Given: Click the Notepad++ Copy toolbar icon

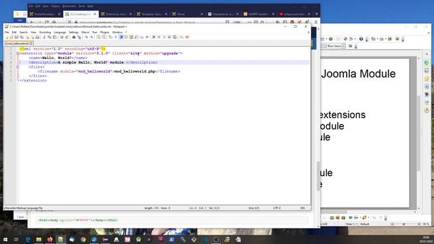Looking at the screenshot, I should click(50, 37).
